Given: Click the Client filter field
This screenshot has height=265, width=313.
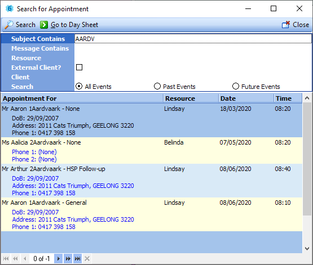Looking at the screenshot, I should tap(193, 77).
